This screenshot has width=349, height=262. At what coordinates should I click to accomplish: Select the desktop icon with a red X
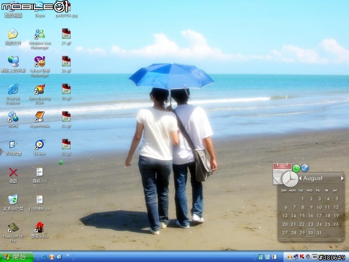pos(13,172)
